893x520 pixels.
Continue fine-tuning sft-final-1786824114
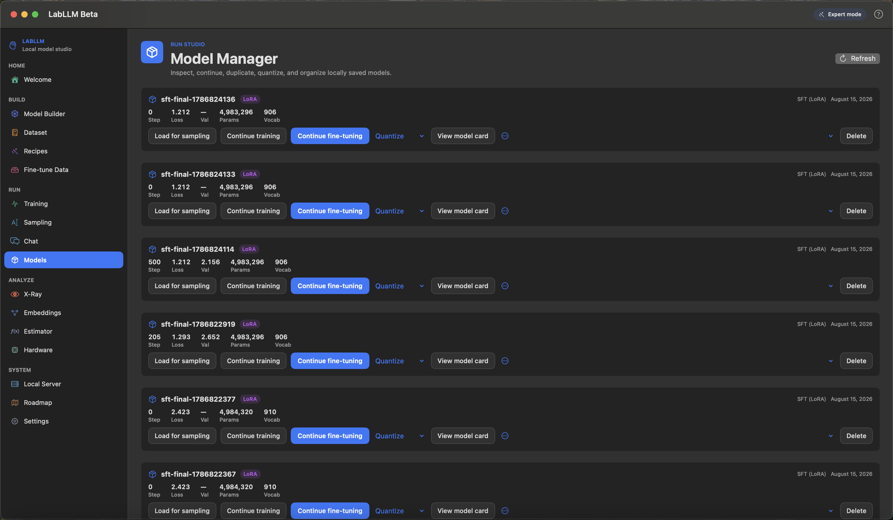point(330,286)
